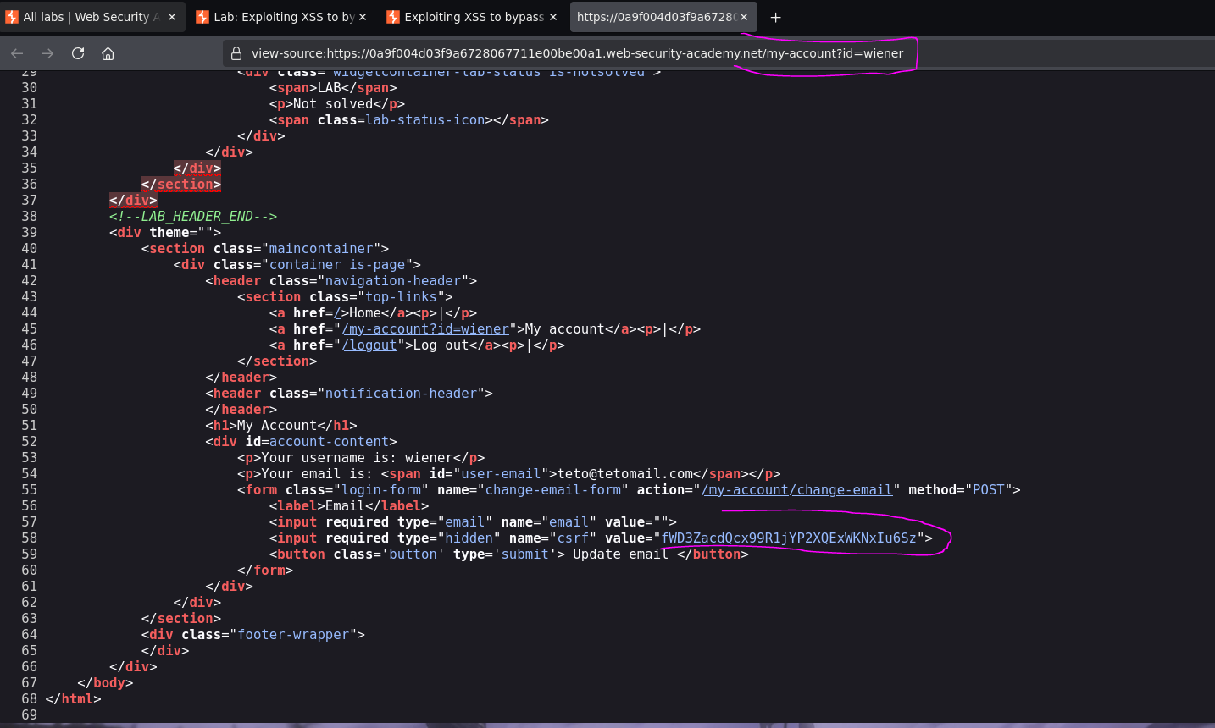Click the </html> closing tag on line 68

click(73, 698)
